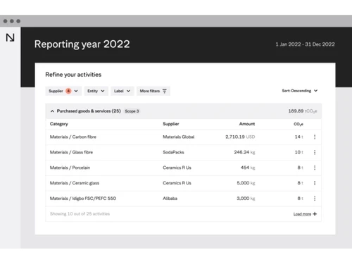The image size is (352, 264).
Task: Click the red badge showing 4 on Supplier
Action: point(68,91)
